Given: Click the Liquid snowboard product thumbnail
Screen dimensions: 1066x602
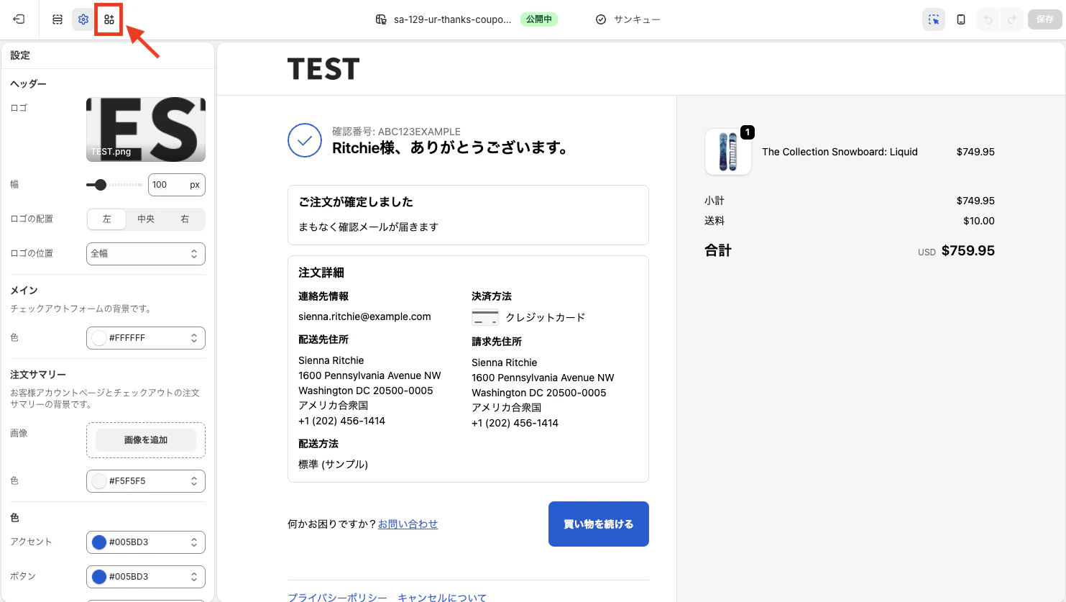Looking at the screenshot, I should tap(728, 152).
